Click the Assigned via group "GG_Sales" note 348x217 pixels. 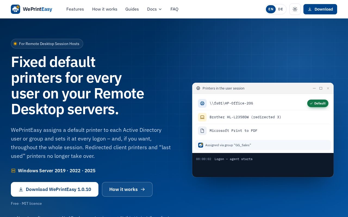point(263,145)
